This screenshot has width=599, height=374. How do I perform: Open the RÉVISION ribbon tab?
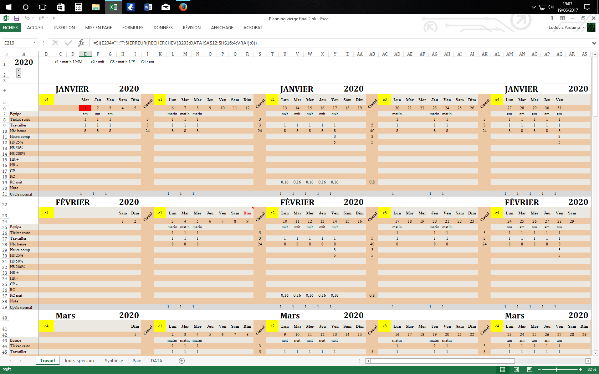(x=192, y=28)
